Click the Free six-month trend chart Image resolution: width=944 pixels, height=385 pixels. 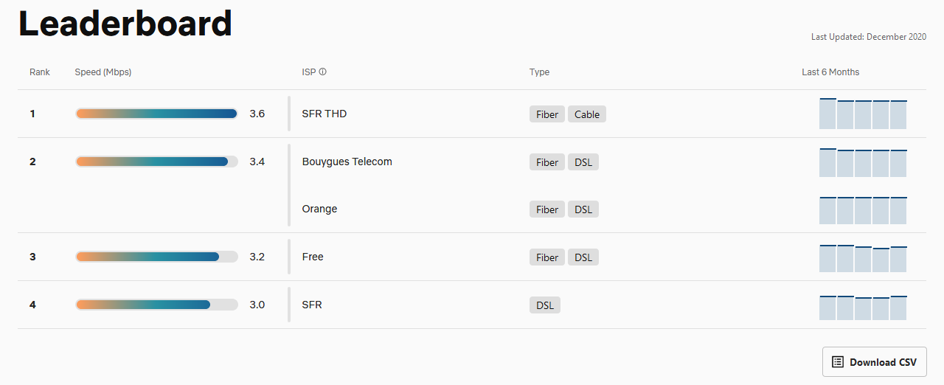coord(863,258)
